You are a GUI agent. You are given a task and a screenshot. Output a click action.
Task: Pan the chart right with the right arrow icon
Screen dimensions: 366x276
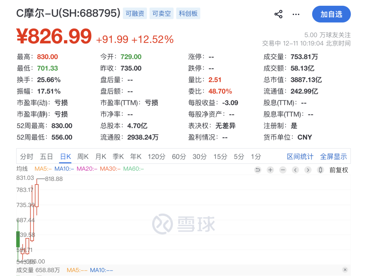pyautogui.click(x=308, y=170)
